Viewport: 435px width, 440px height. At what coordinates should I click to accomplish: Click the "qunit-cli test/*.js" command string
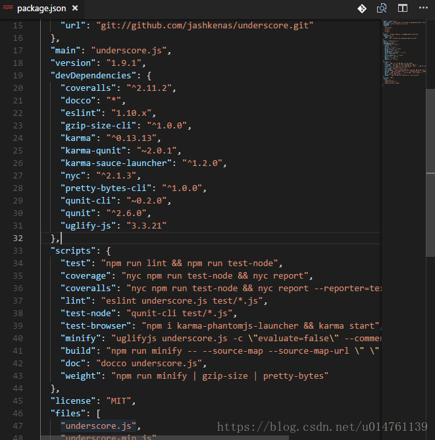pos(180,313)
